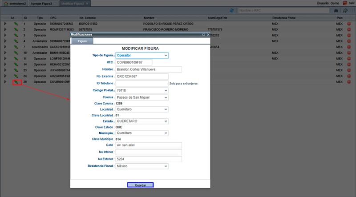The width and height of the screenshot is (356, 197).
Task: Click the Nombre input field
Action: (x=149, y=69)
